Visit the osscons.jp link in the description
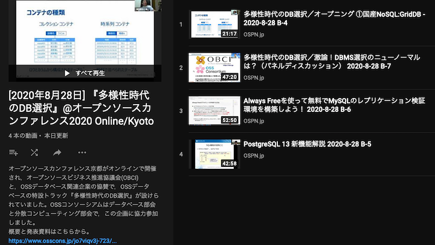 coord(62,241)
